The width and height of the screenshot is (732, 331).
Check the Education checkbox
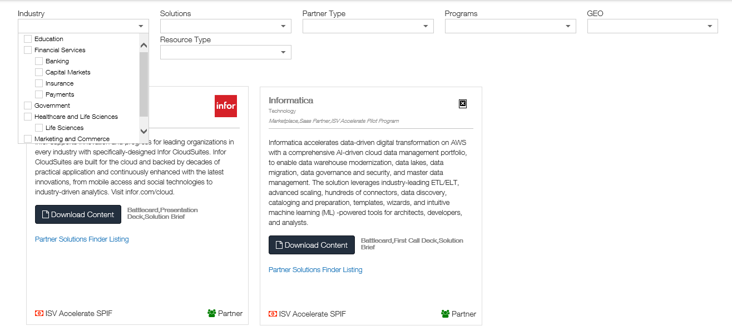(28, 39)
